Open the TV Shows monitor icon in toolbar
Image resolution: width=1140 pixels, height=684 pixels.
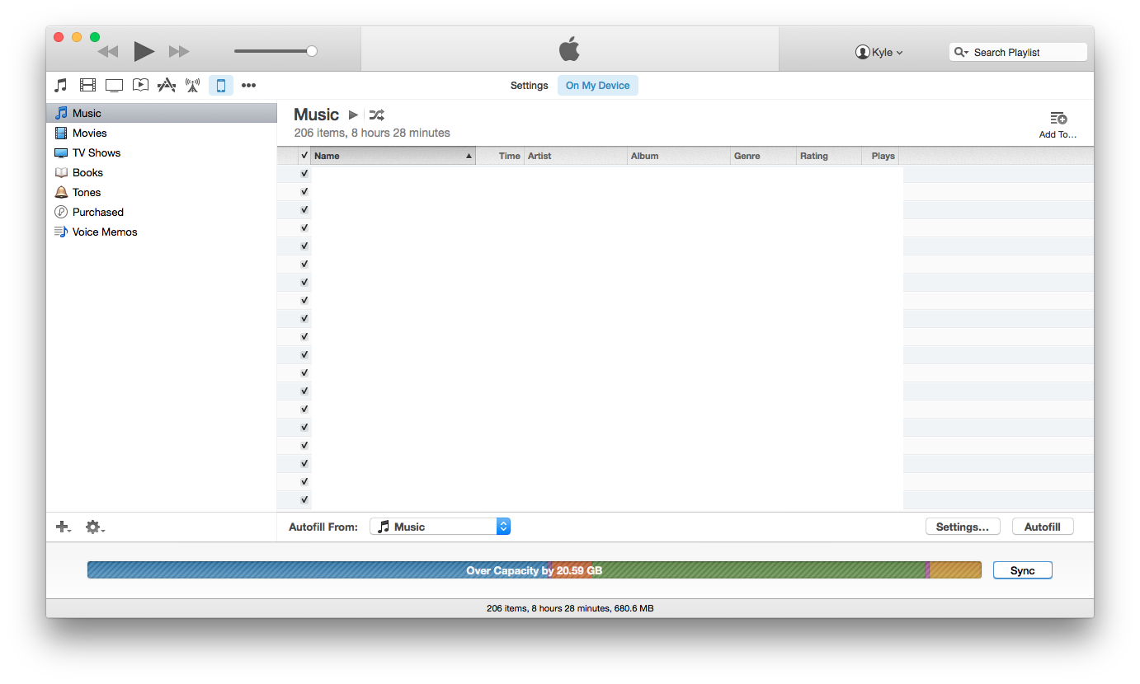click(x=114, y=85)
